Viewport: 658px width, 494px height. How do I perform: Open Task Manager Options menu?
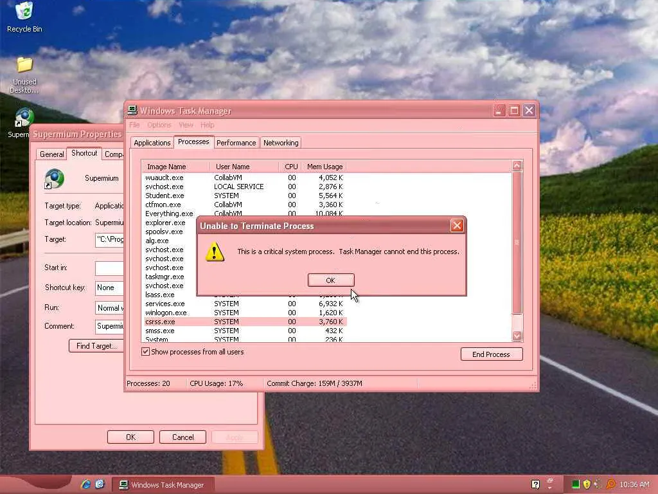point(159,125)
